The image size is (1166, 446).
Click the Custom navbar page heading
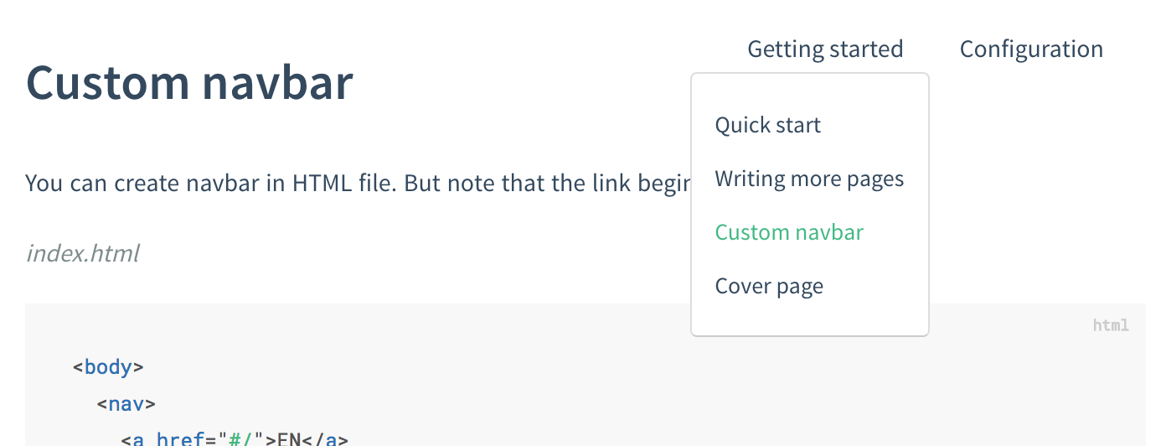[189, 83]
